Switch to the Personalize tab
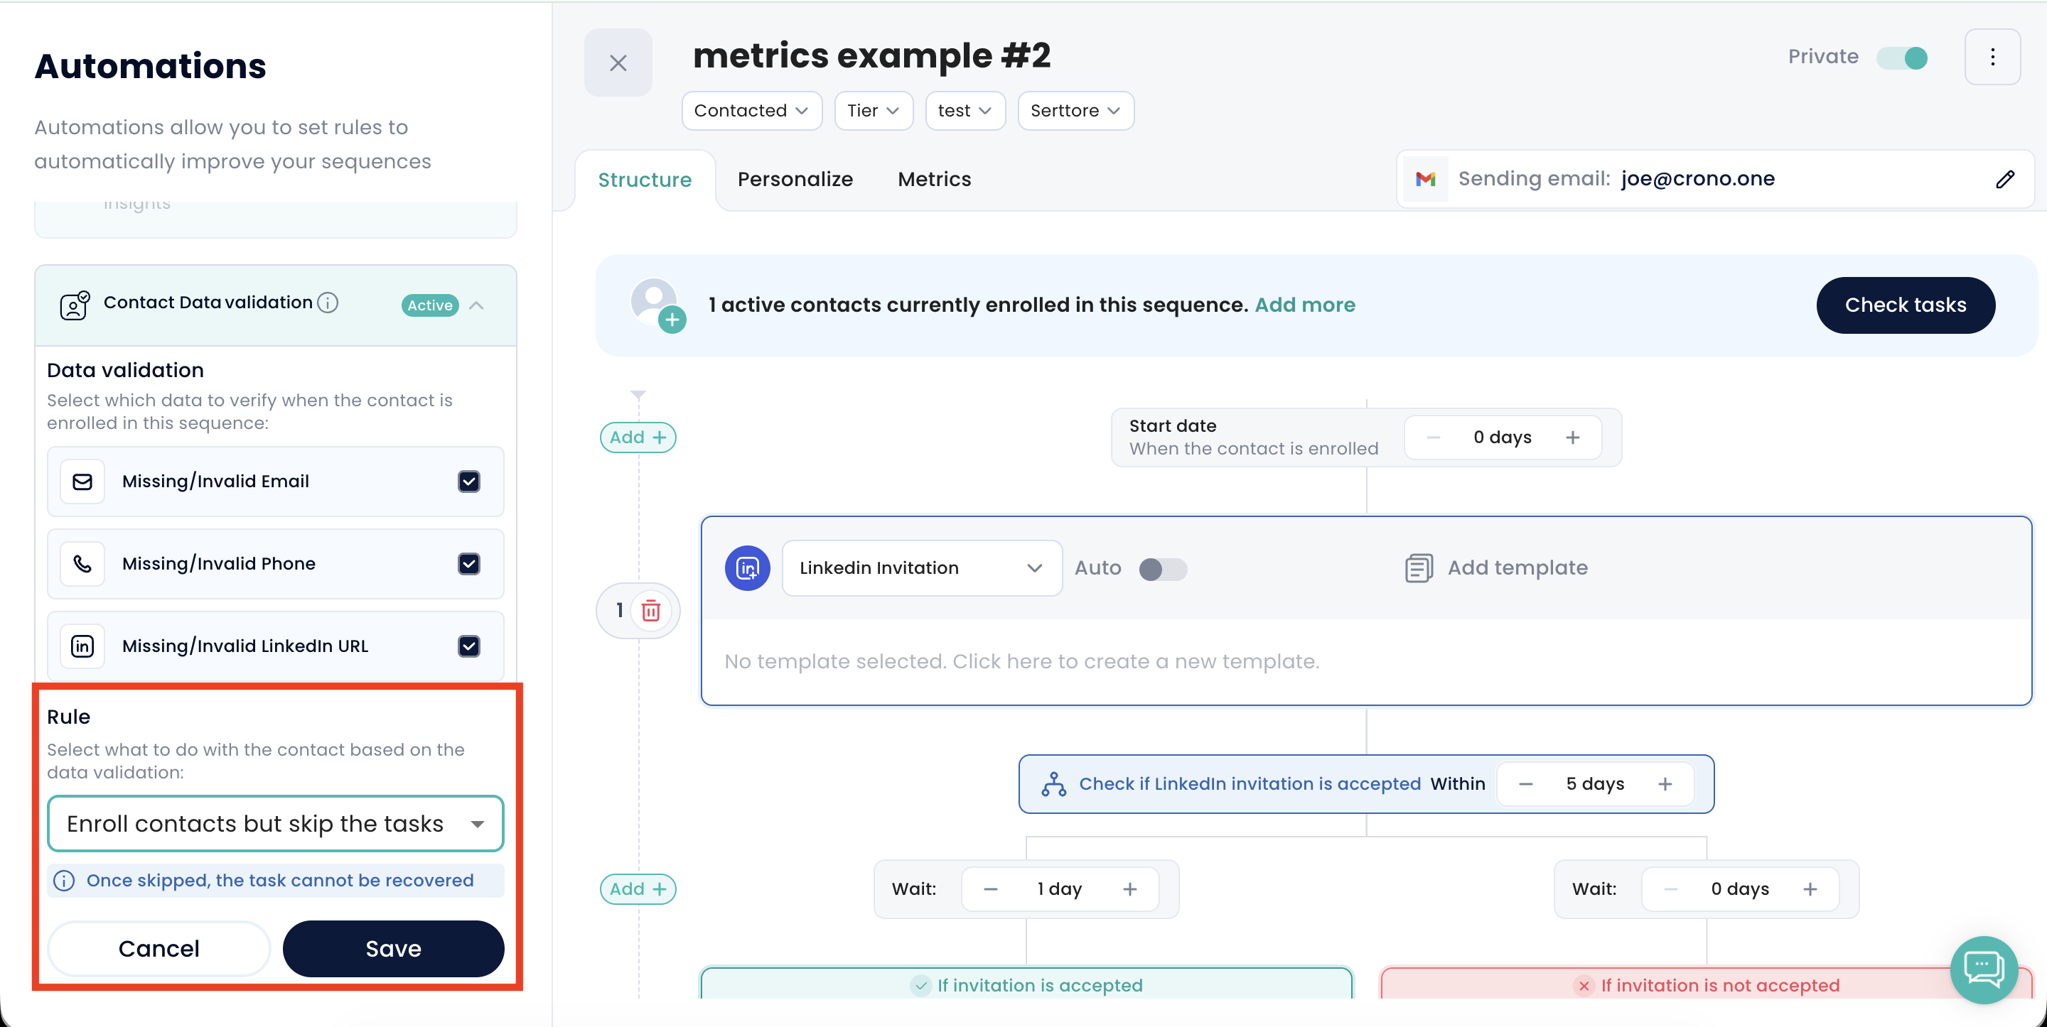The image size is (2047, 1027). (x=795, y=180)
